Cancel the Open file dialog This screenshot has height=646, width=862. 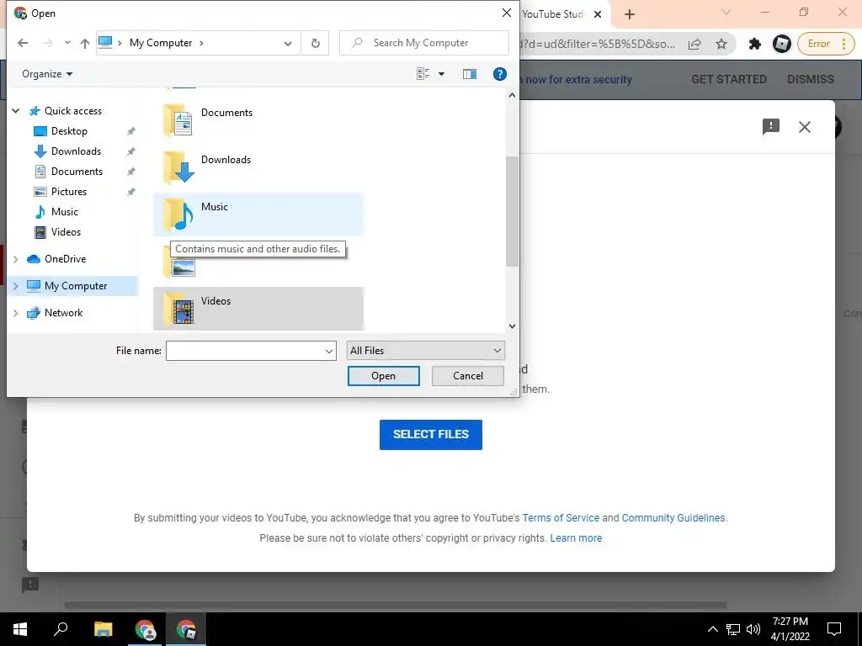pos(468,376)
